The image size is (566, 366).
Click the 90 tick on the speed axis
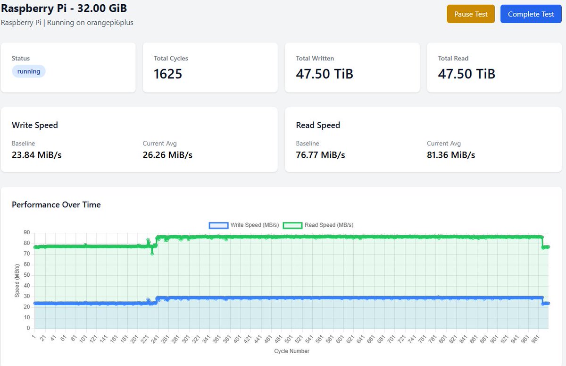pos(27,232)
